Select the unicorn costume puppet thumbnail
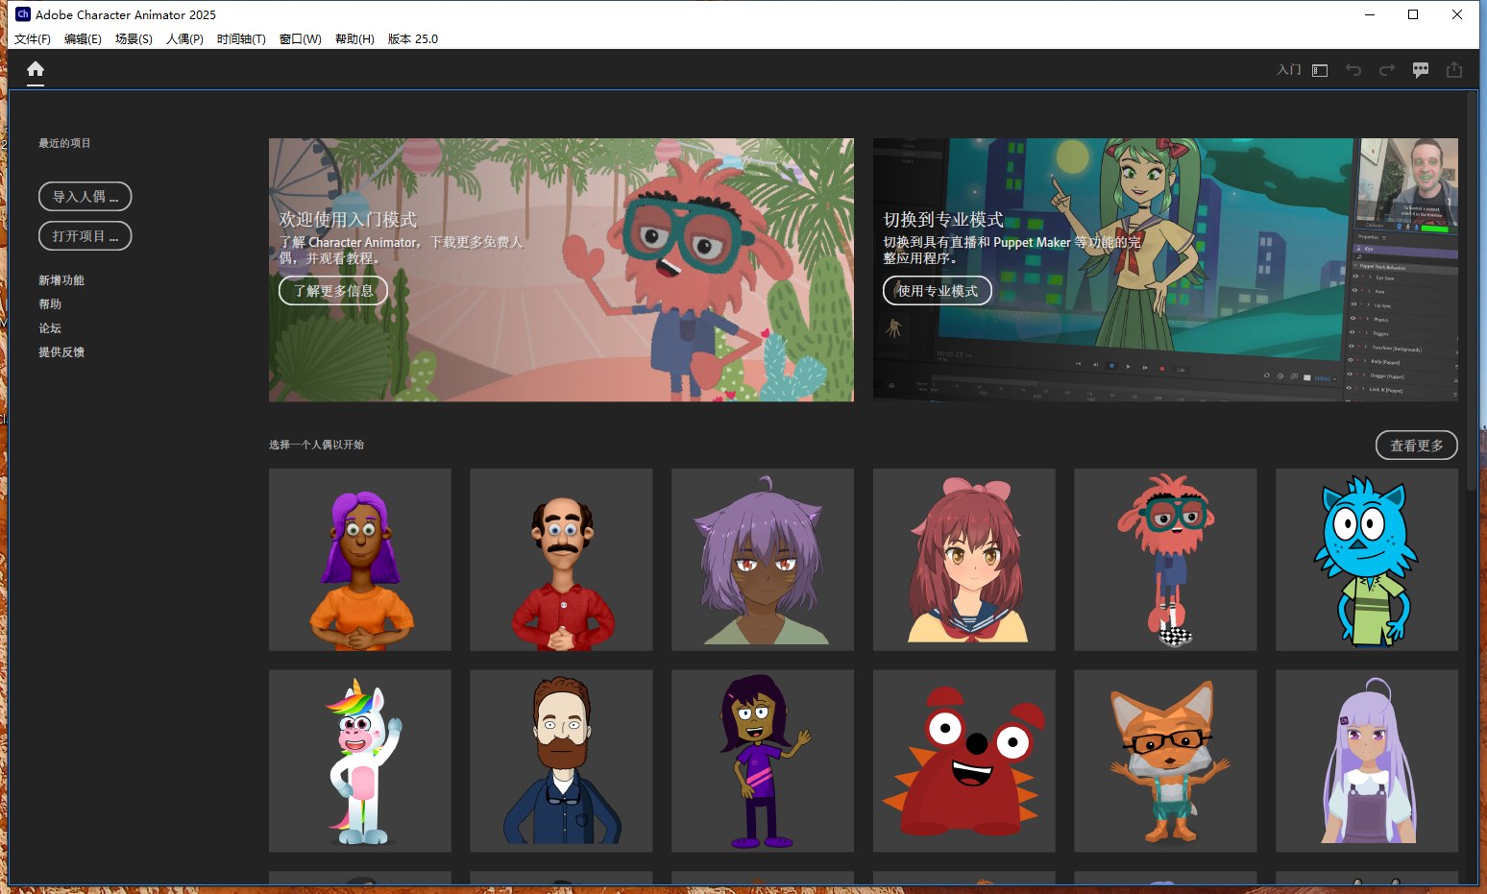 359,761
